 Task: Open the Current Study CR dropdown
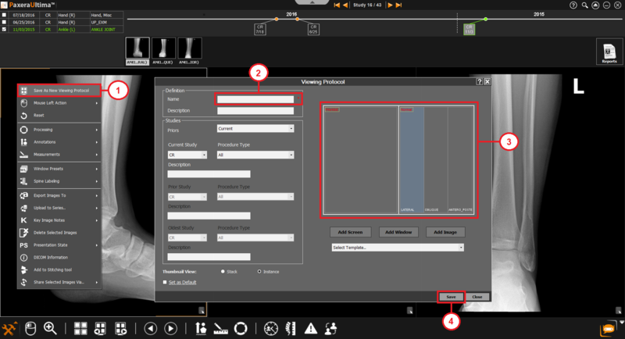point(187,155)
